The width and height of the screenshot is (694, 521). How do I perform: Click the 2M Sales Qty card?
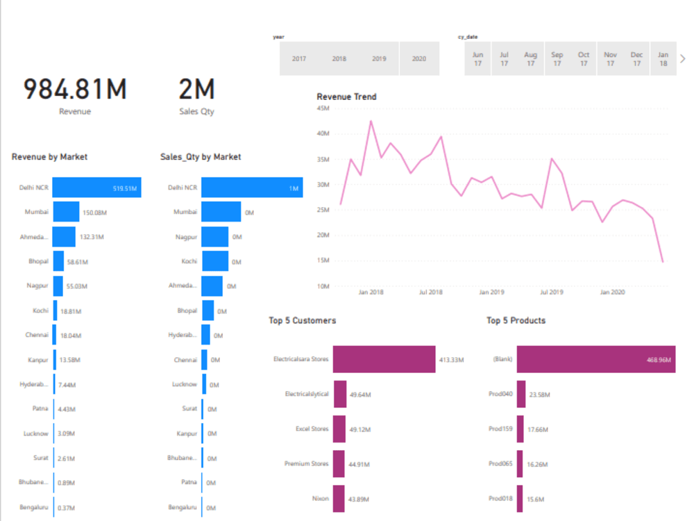(196, 96)
